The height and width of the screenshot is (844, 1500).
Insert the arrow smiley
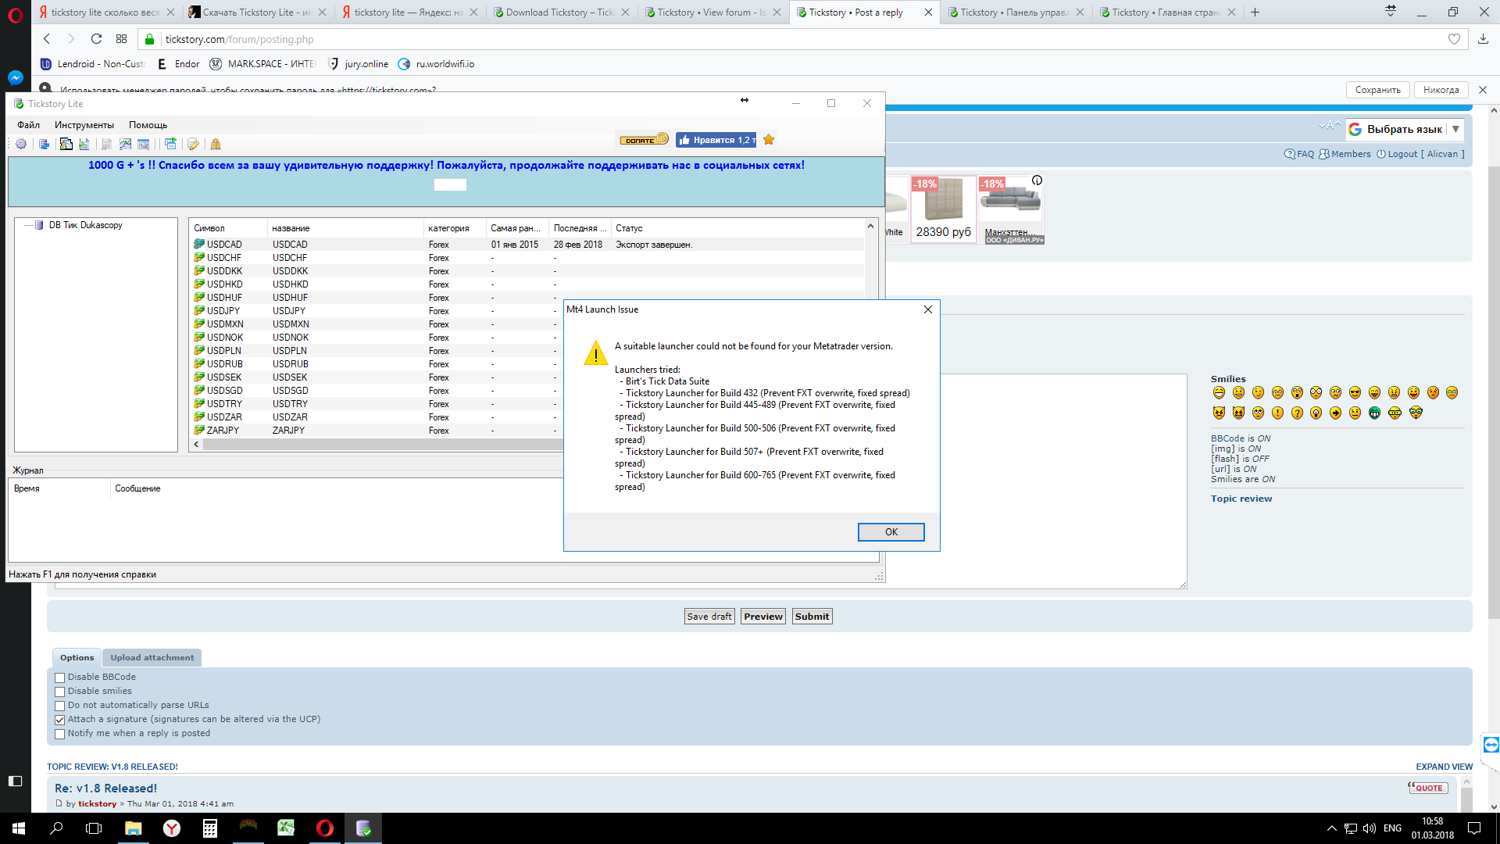[x=1336, y=413]
